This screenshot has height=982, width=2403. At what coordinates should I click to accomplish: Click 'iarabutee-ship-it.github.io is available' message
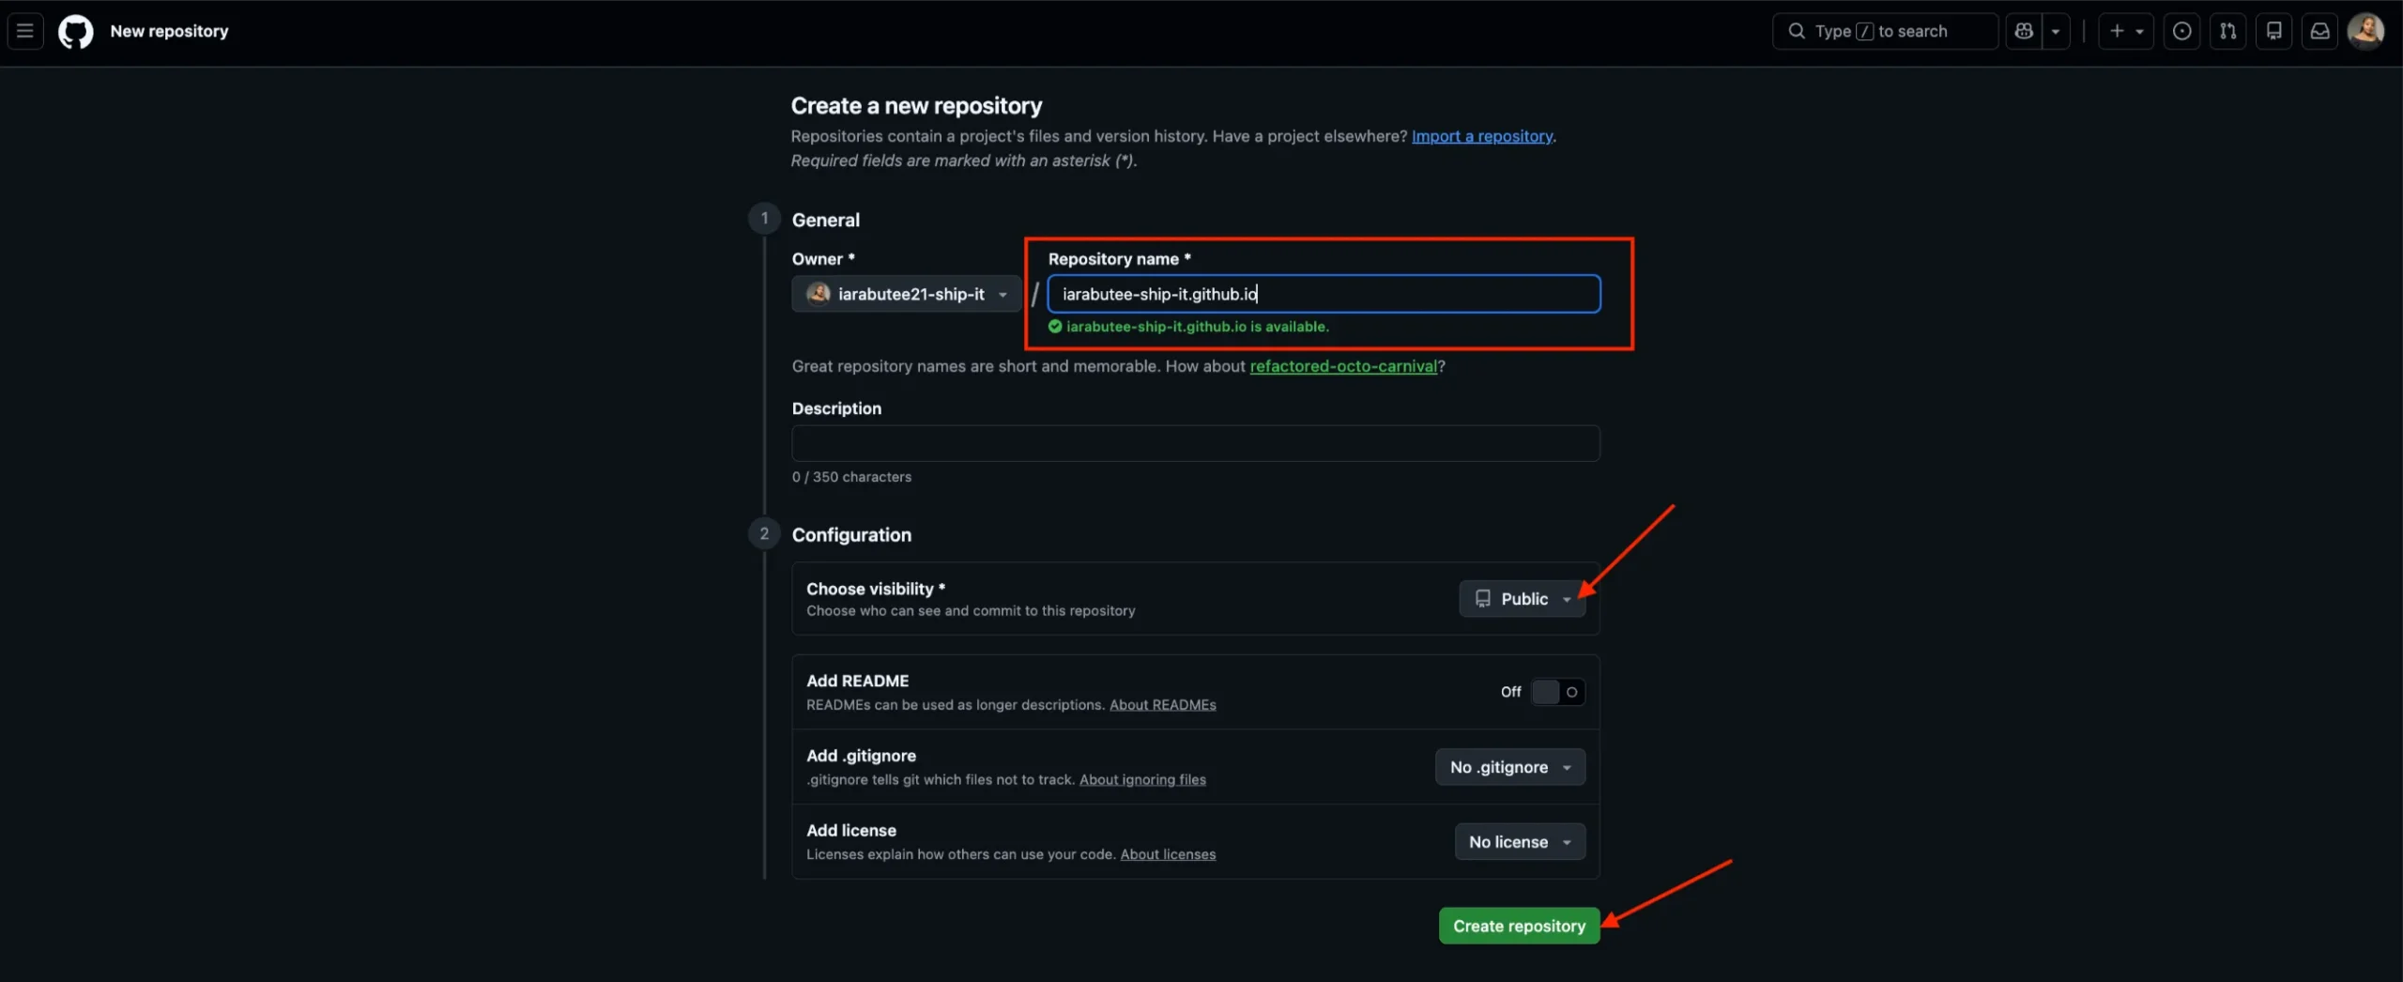coord(1198,327)
